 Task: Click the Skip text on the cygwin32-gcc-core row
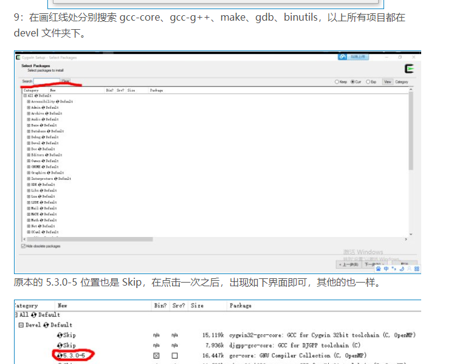click(69, 335)
